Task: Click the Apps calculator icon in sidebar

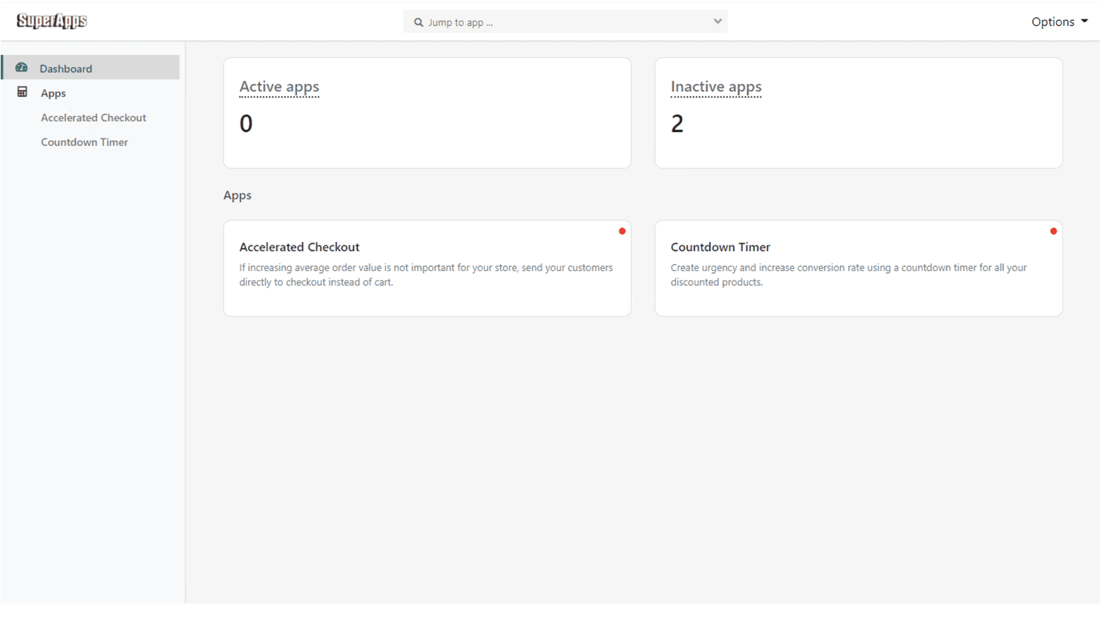Action: [x=22, y=92]
